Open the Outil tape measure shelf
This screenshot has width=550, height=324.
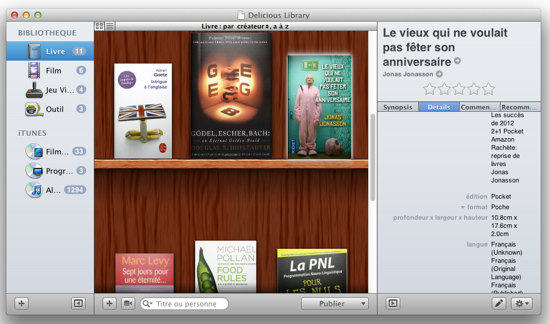(50, 109)
